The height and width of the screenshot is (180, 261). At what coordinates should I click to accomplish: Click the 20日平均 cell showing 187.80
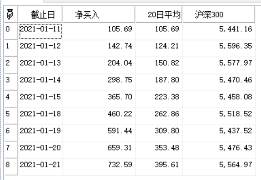(x=159, y=82)
